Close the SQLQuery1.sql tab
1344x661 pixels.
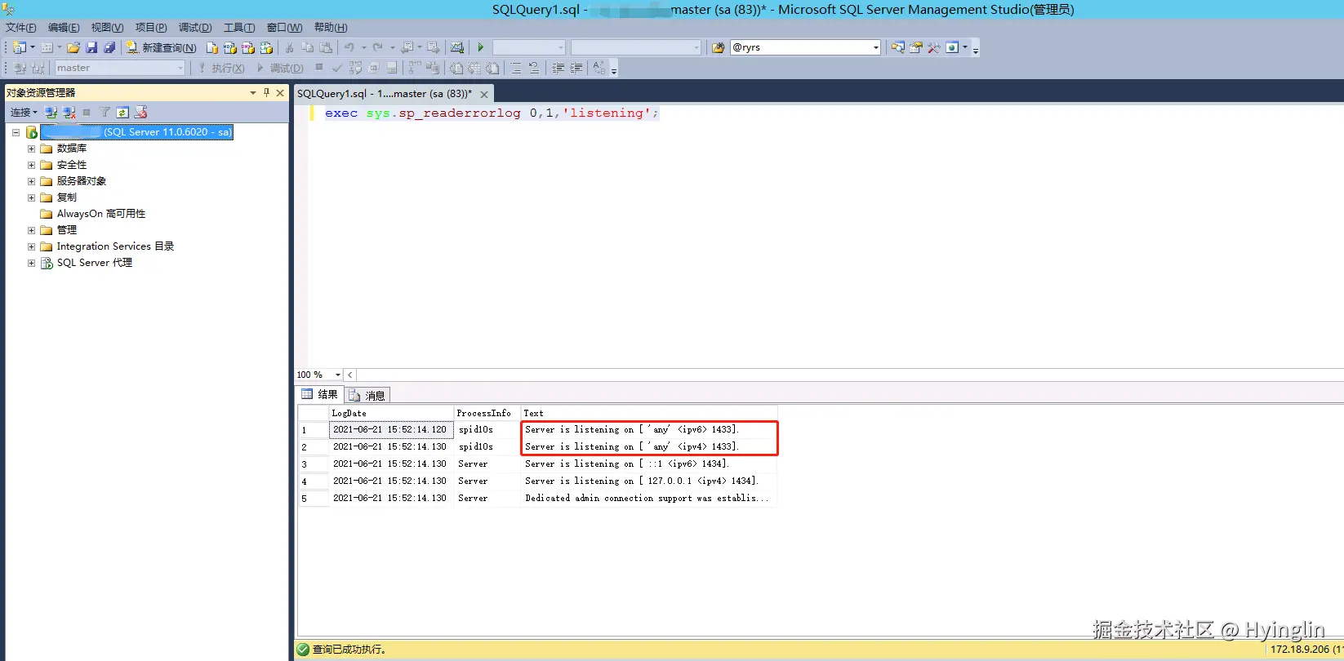coord(484,94)
